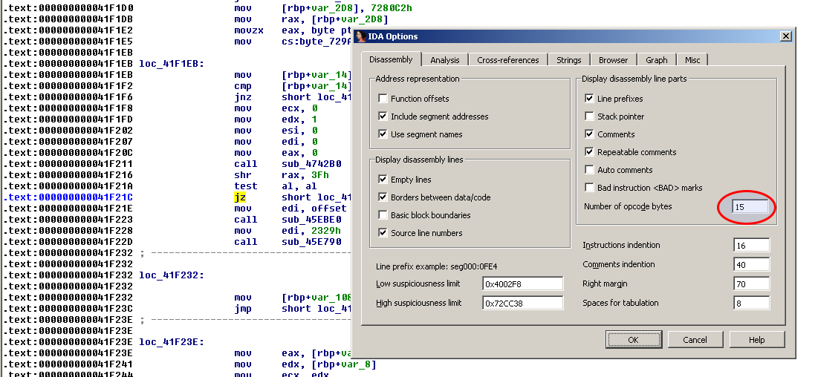The width and height of the screenshot is (815, 377).
Task: Open the Misc tab
Action: tap(692, 60)
